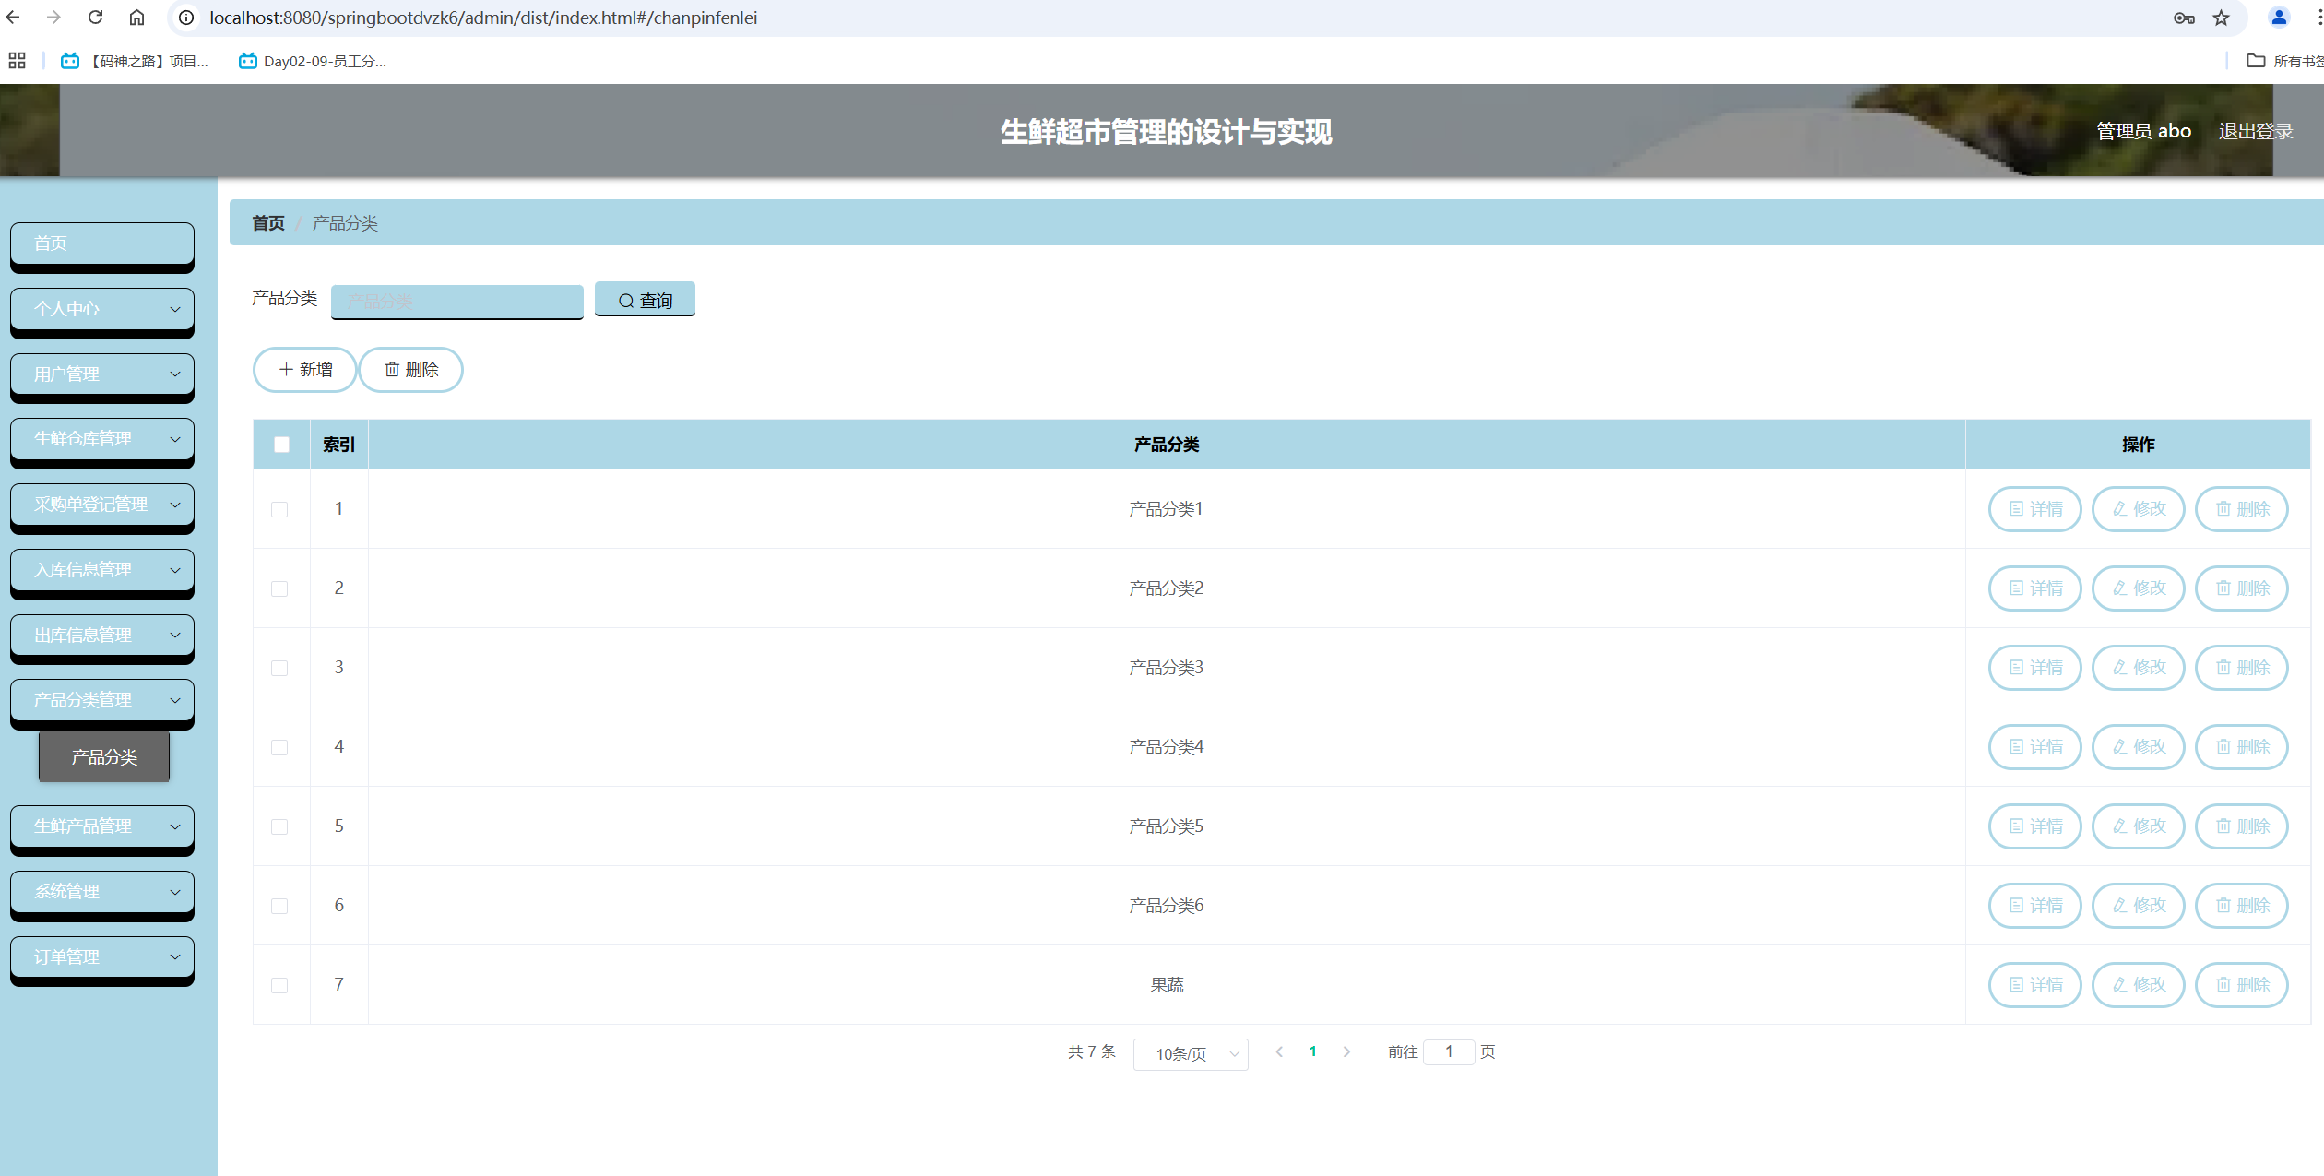Check the checkbox for row 2

(x=279, y=588)
